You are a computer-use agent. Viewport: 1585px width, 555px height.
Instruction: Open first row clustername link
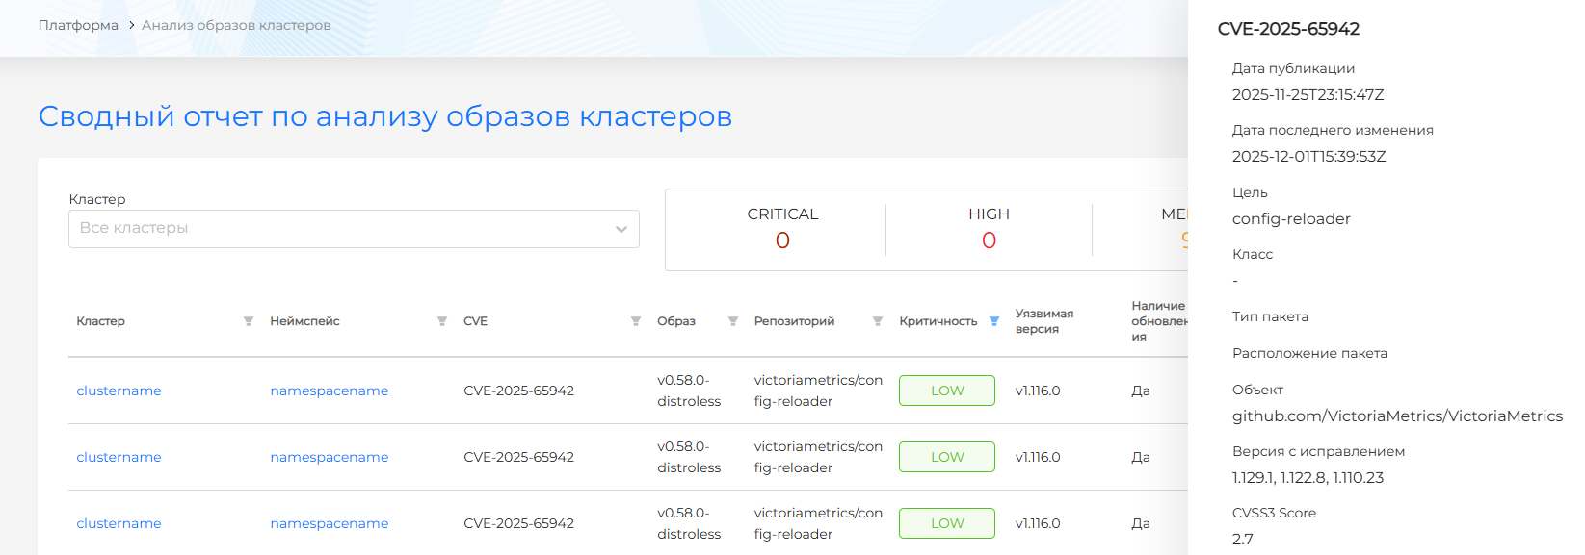point(119,391)
